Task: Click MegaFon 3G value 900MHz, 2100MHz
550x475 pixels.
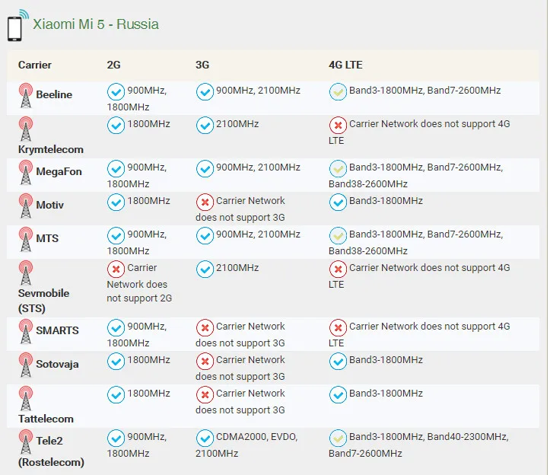Action: click(258, 167)
